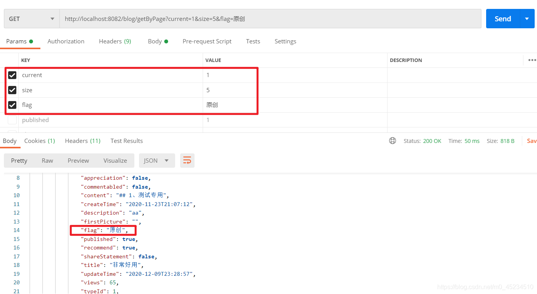The image size is (537, 294).
Task: Switch to the request Body tab
Action: point(158,41)
